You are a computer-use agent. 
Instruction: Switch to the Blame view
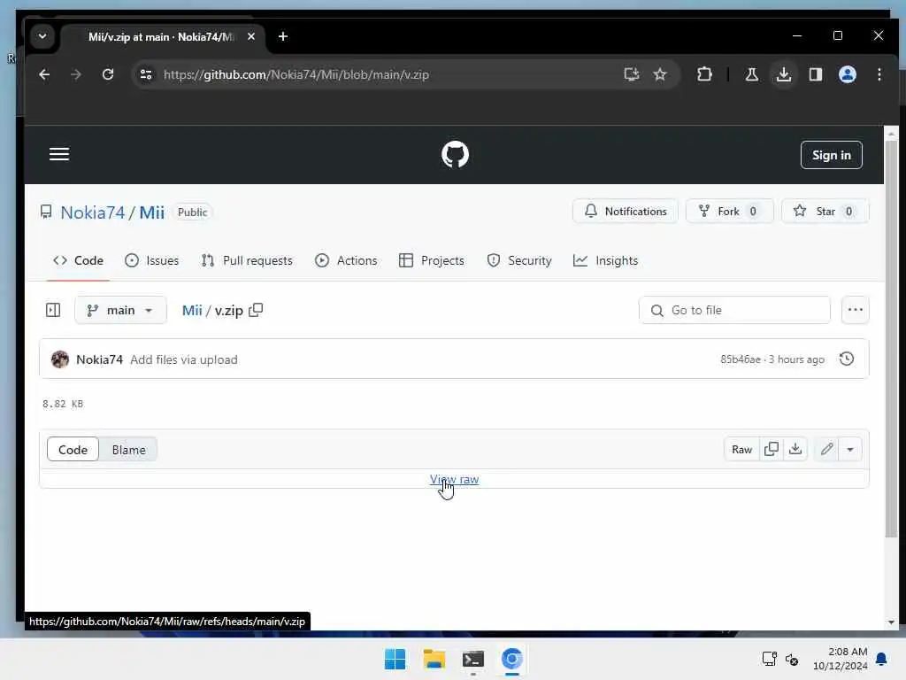coord(128,450)
